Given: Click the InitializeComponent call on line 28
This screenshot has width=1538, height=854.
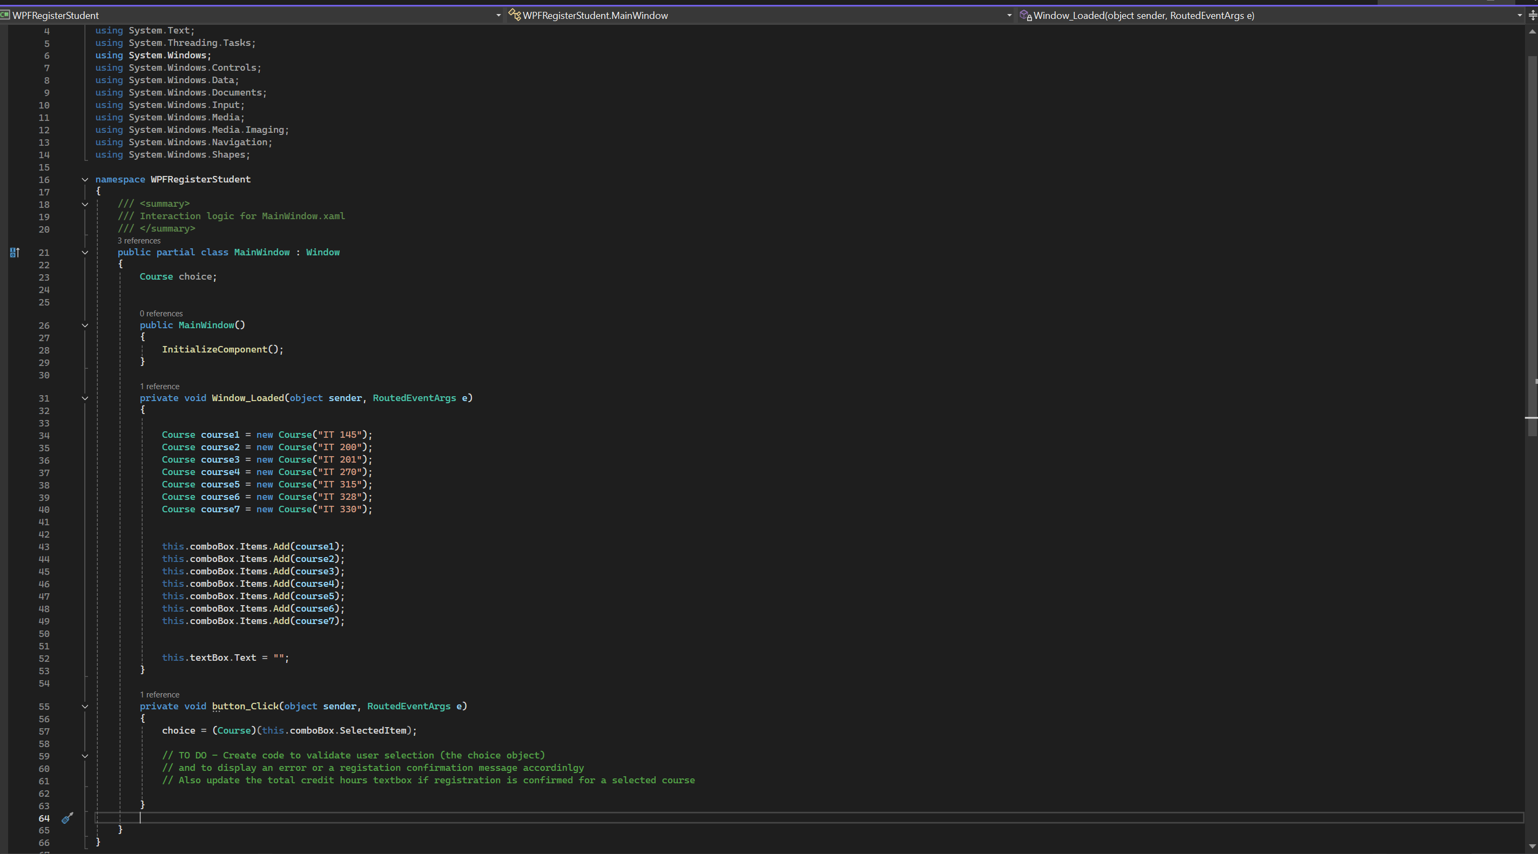Looking at the screenshot, I should [x=222, y=350].
